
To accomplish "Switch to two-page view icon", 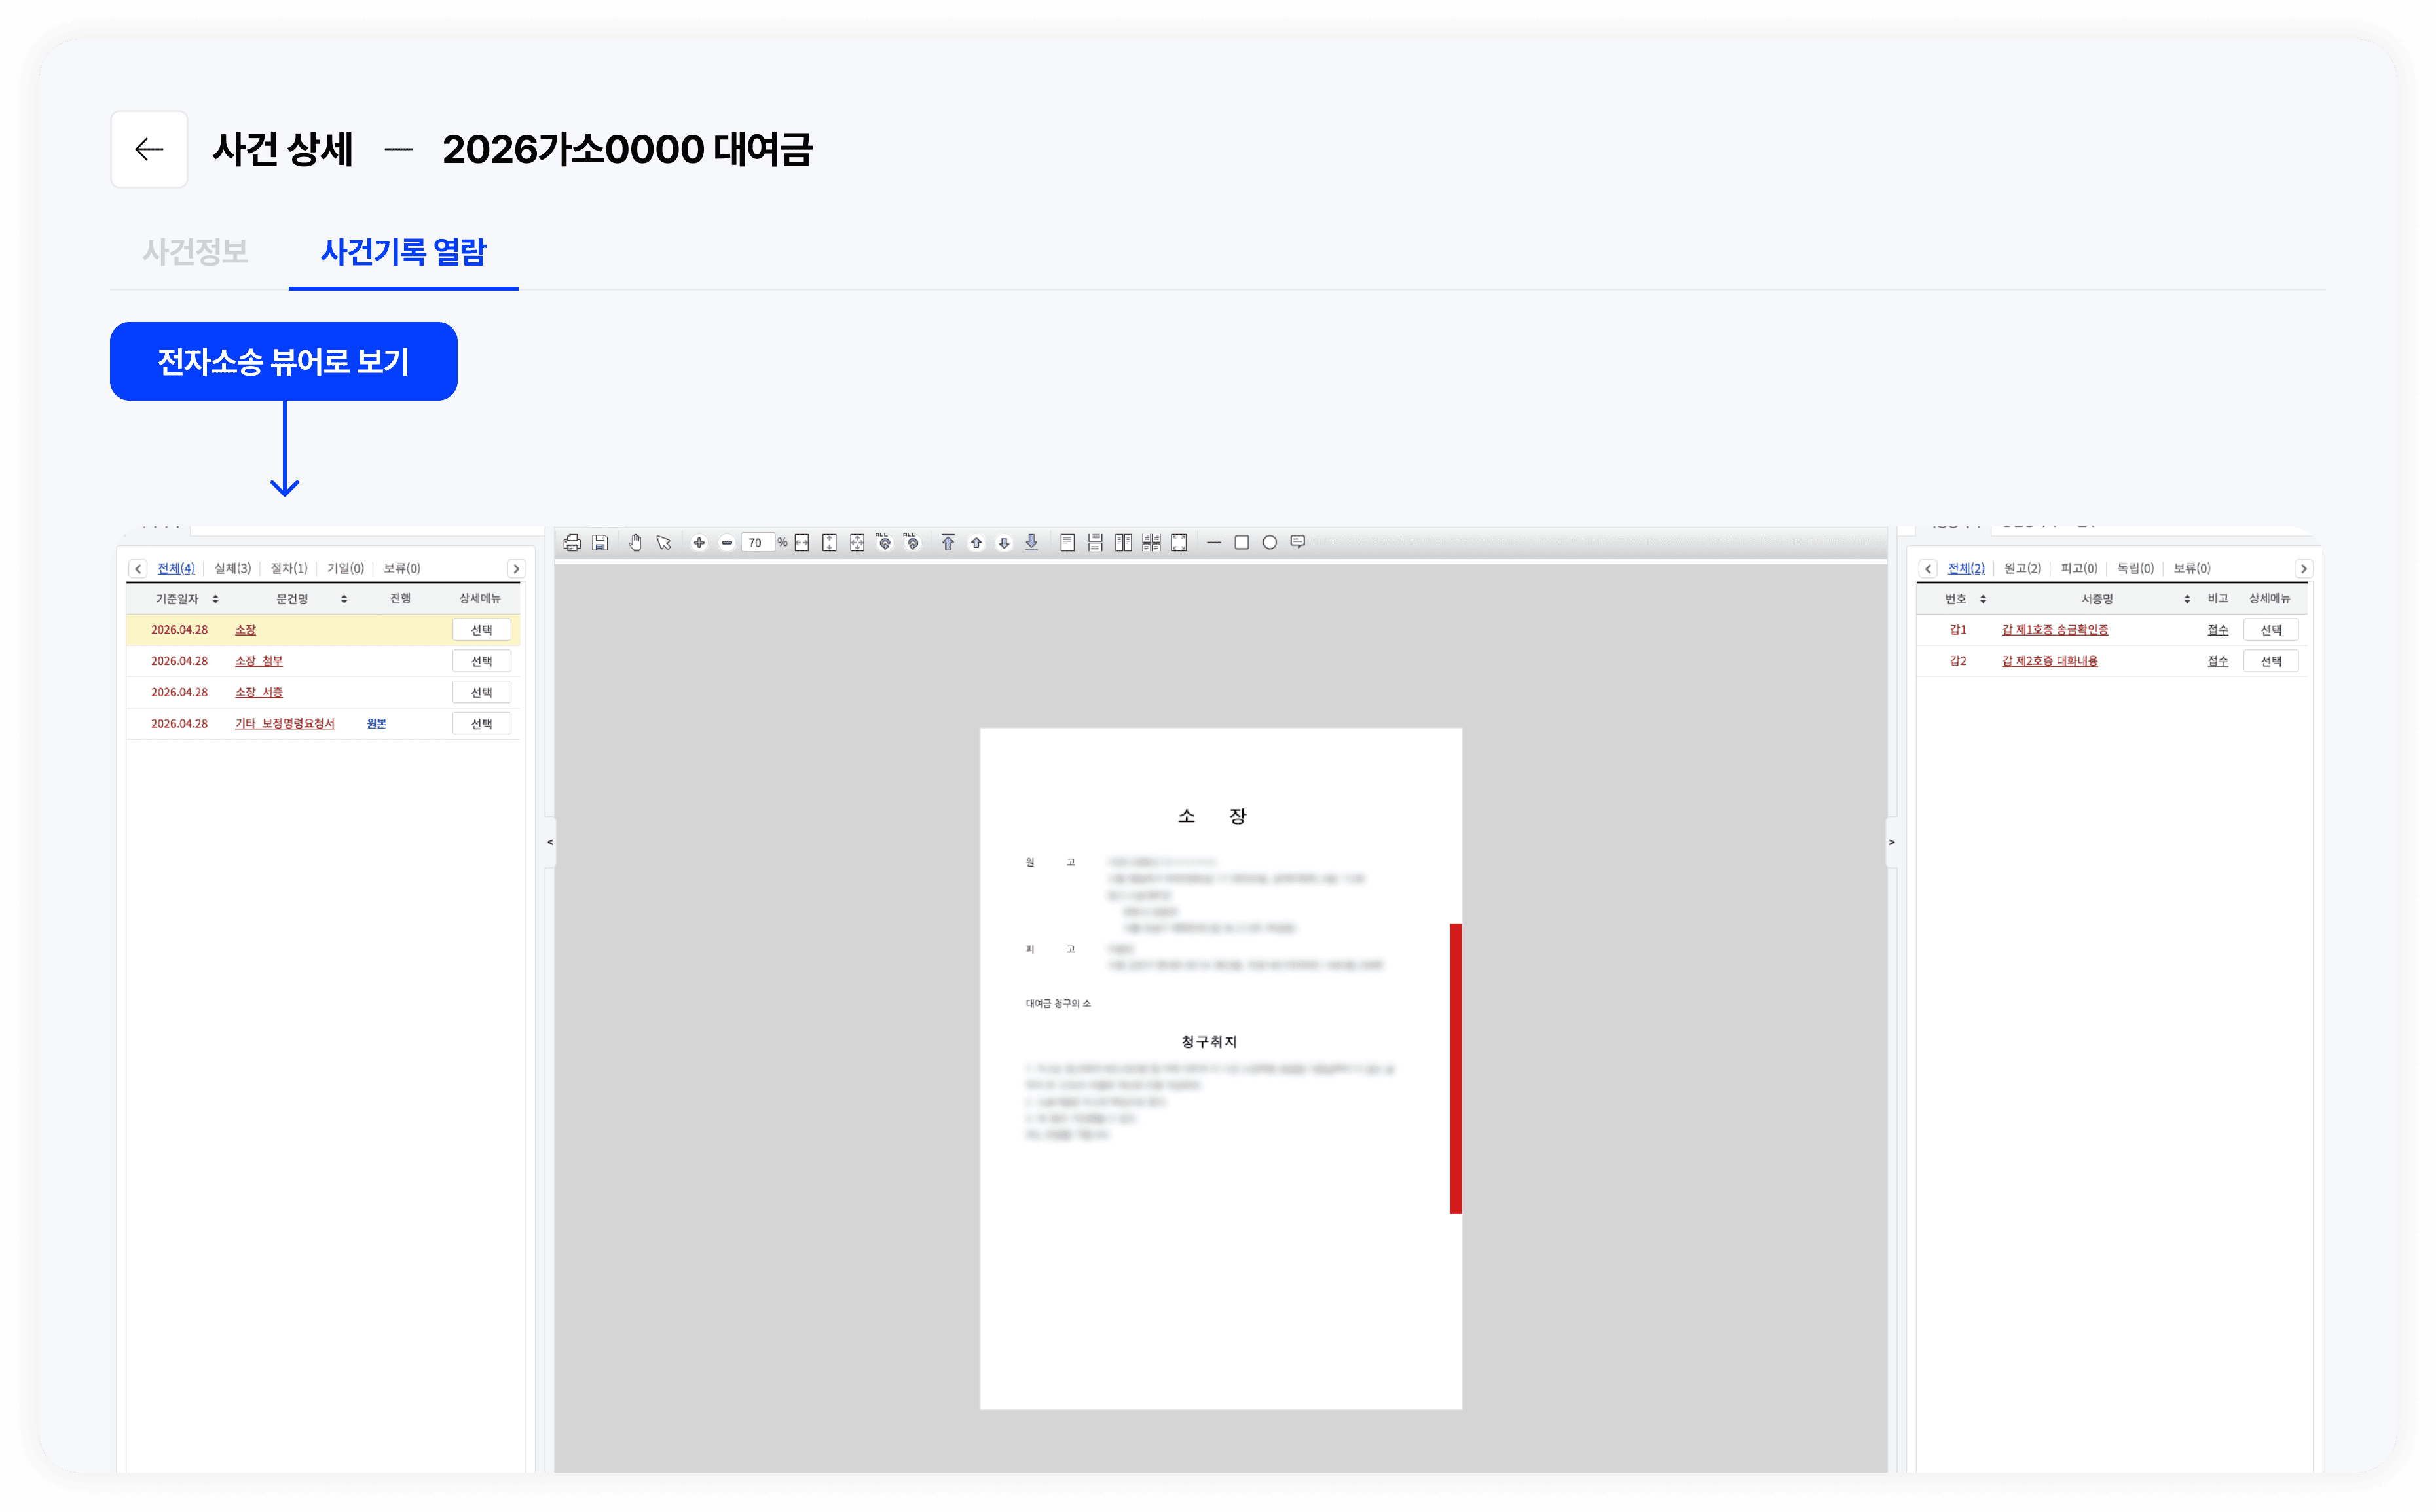I will pyautogui.click(x=1124, y=543).
